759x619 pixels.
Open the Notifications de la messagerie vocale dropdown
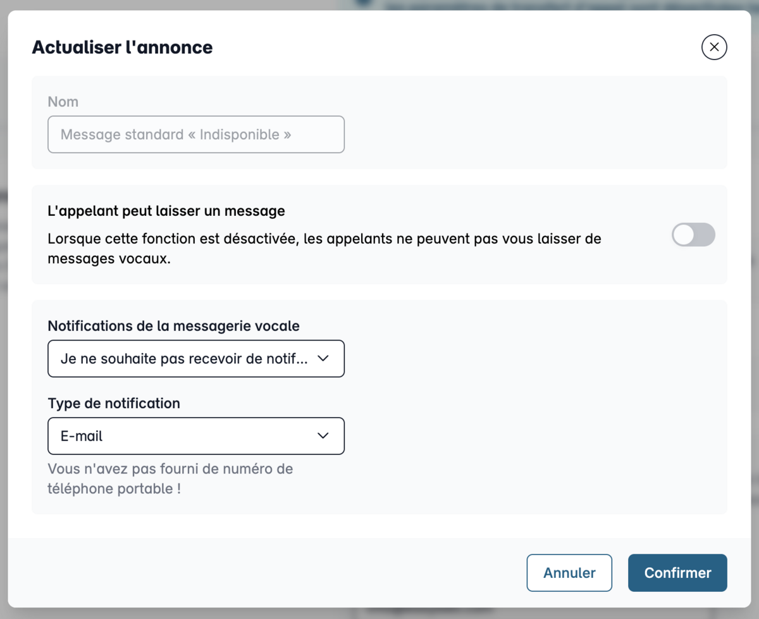point(196,359)
